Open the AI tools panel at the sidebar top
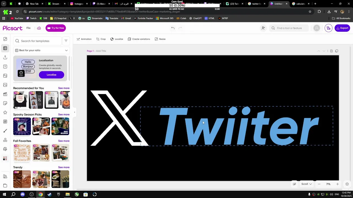Image resolution: width=353 pixels, height=198 pixels. (5, 39)
